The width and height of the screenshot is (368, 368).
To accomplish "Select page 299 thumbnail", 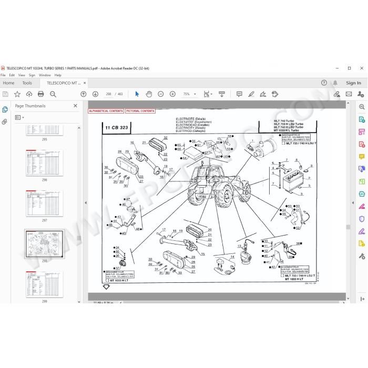I will pos(44,284).
